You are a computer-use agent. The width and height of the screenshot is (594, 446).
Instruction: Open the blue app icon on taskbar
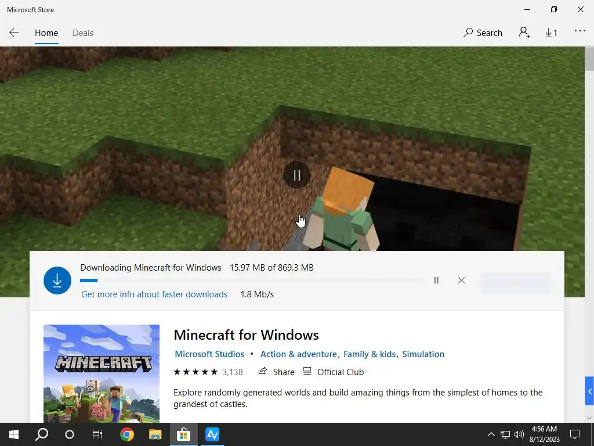click(x=212, y=434)
